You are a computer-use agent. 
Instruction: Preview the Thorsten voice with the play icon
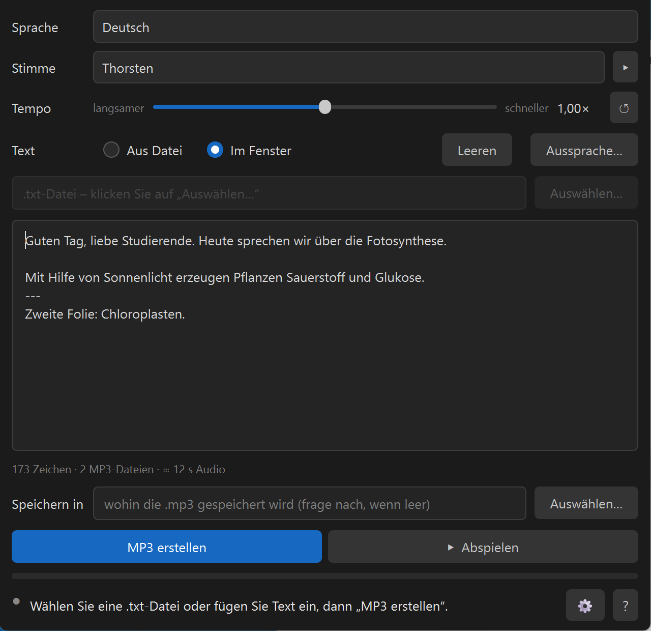click(x=625, y=67)
